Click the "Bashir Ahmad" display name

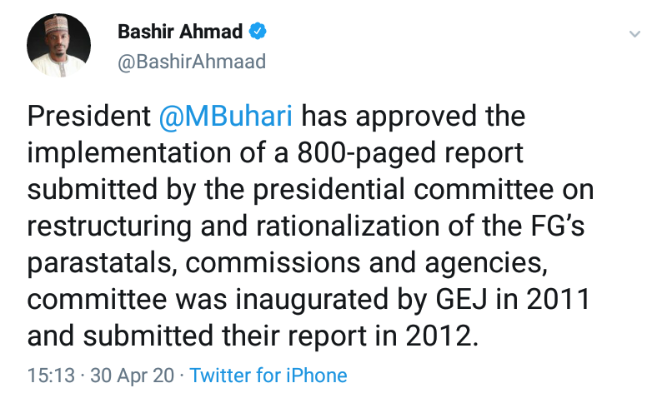[180, 32]
